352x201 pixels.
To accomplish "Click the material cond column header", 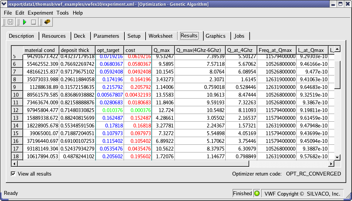I will (x=41, y=50).
